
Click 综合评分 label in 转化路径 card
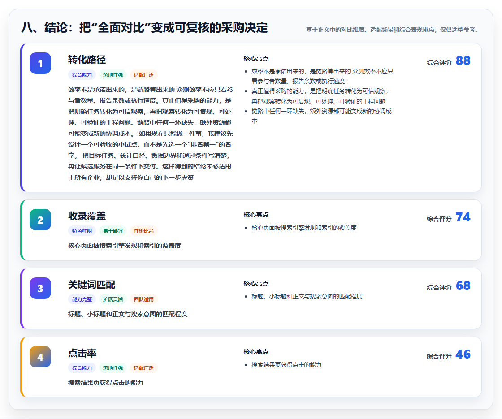pos(439,63)
